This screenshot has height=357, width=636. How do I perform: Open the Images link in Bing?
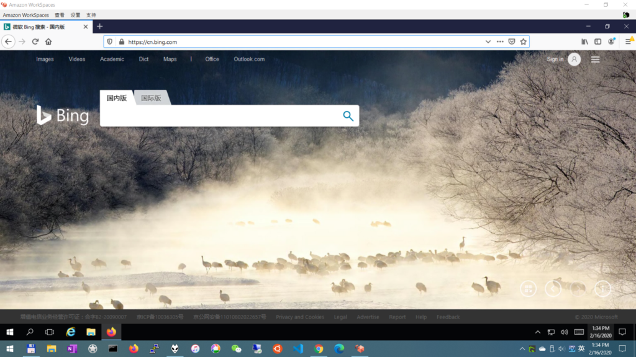coord(45,59)
